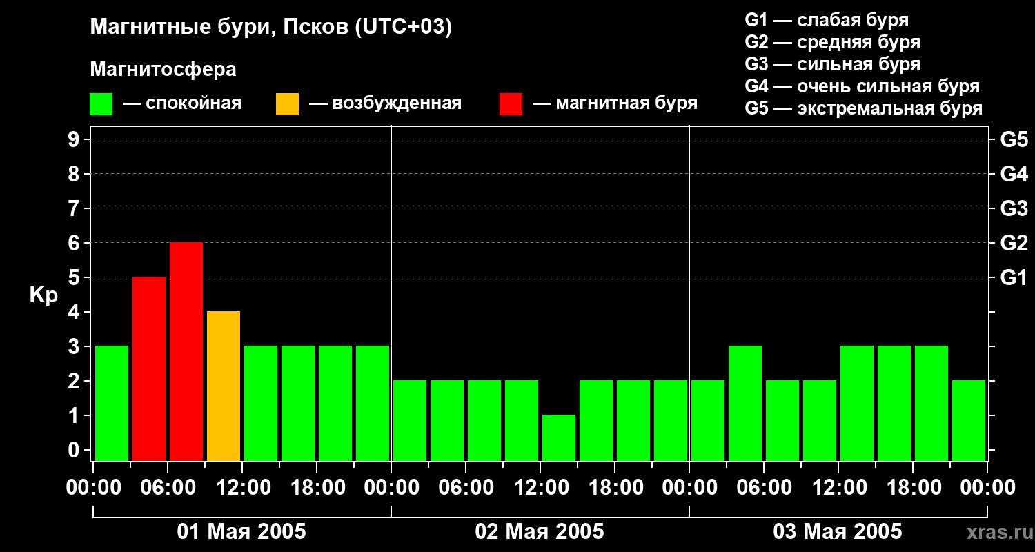Click the Kp axis value '0'

(x=75, y=450)
